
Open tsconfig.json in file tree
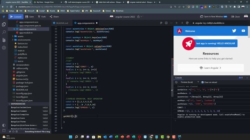22,97
